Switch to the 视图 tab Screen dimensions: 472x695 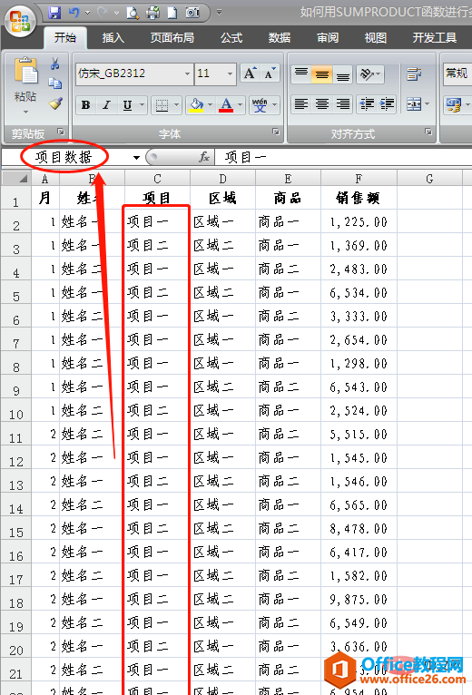click(x=375, y=38)
